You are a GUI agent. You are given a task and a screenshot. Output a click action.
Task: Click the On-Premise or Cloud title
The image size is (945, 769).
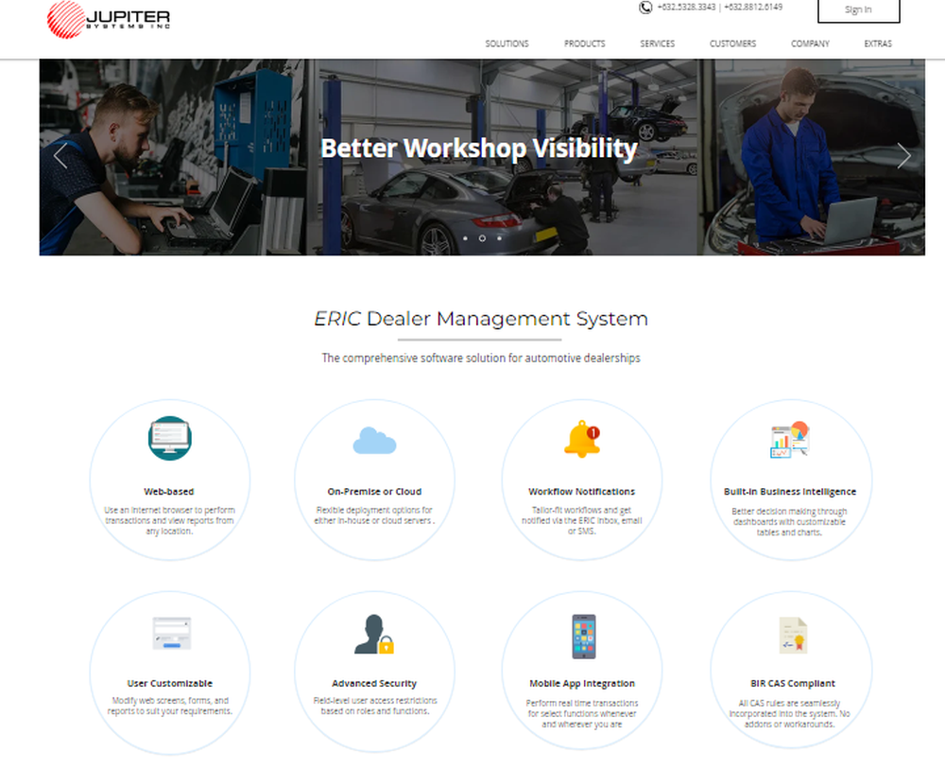click(374, 492)
